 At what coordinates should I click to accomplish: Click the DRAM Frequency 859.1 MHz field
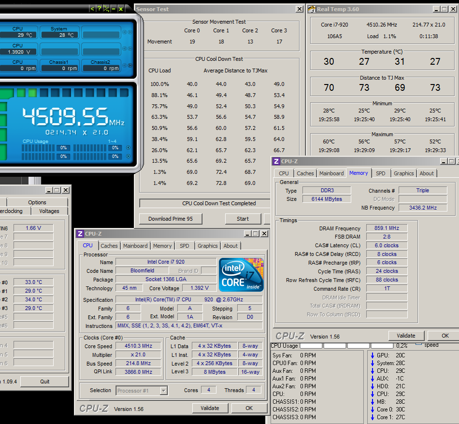coord(387,228)
